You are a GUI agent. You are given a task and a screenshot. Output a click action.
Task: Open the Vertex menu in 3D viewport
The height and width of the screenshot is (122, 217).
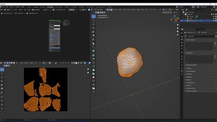pyautogui.click(x=133, y=10)
